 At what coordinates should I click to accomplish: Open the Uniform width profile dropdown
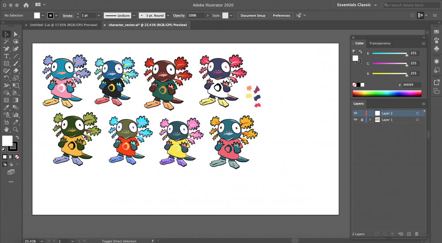(134, 15)
